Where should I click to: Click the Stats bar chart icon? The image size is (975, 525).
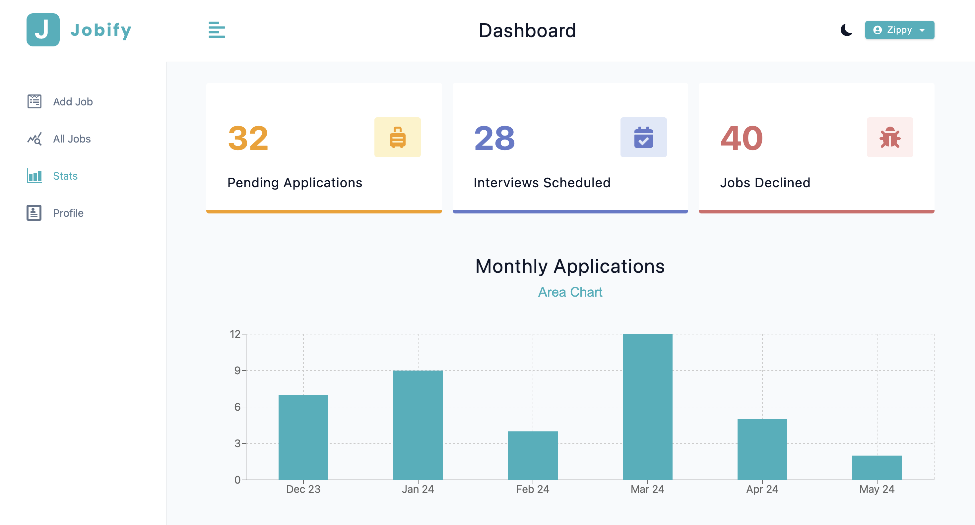coord(34,176)
